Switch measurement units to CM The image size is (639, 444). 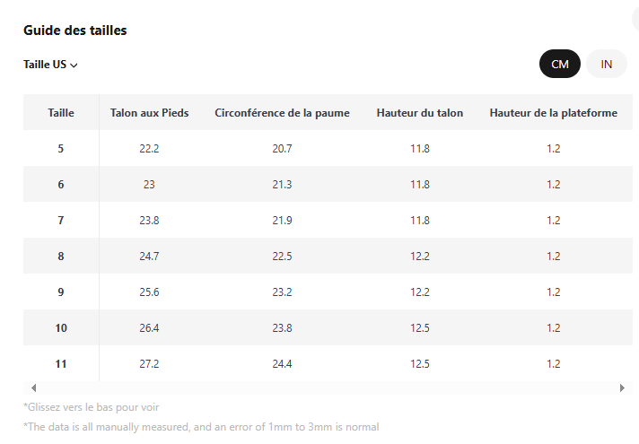(559, 64)
